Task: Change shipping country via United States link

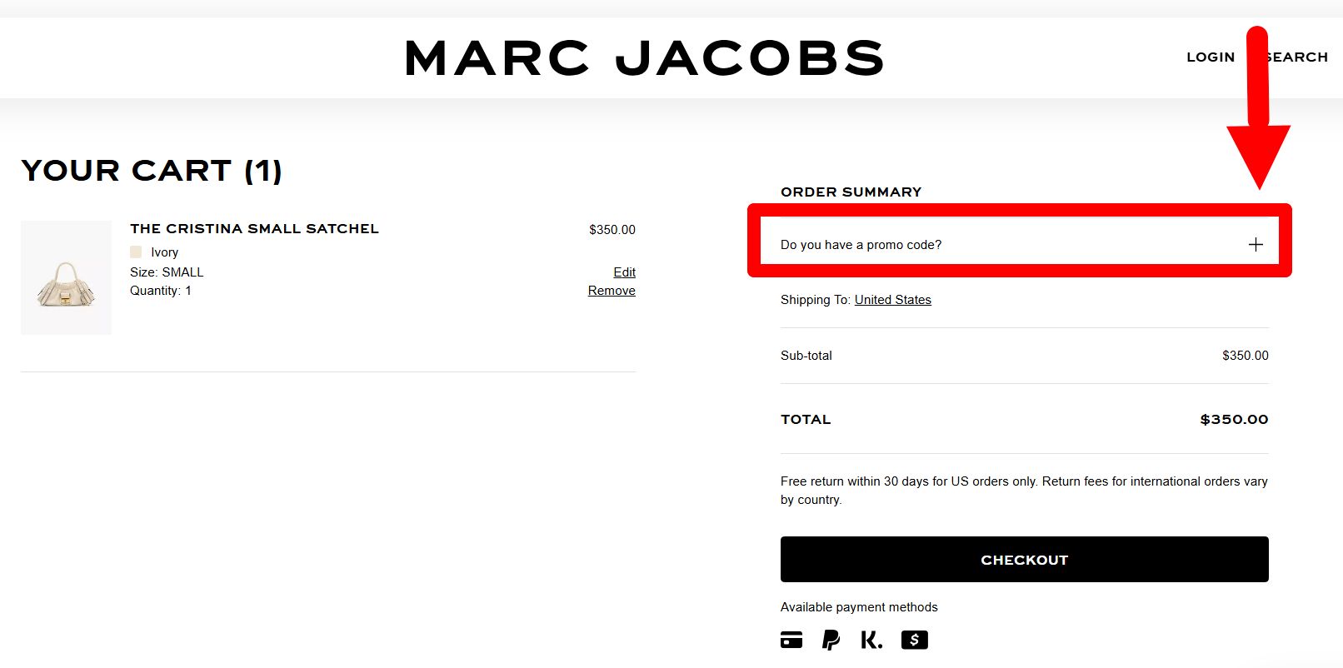Action: (x=892, y=300)
